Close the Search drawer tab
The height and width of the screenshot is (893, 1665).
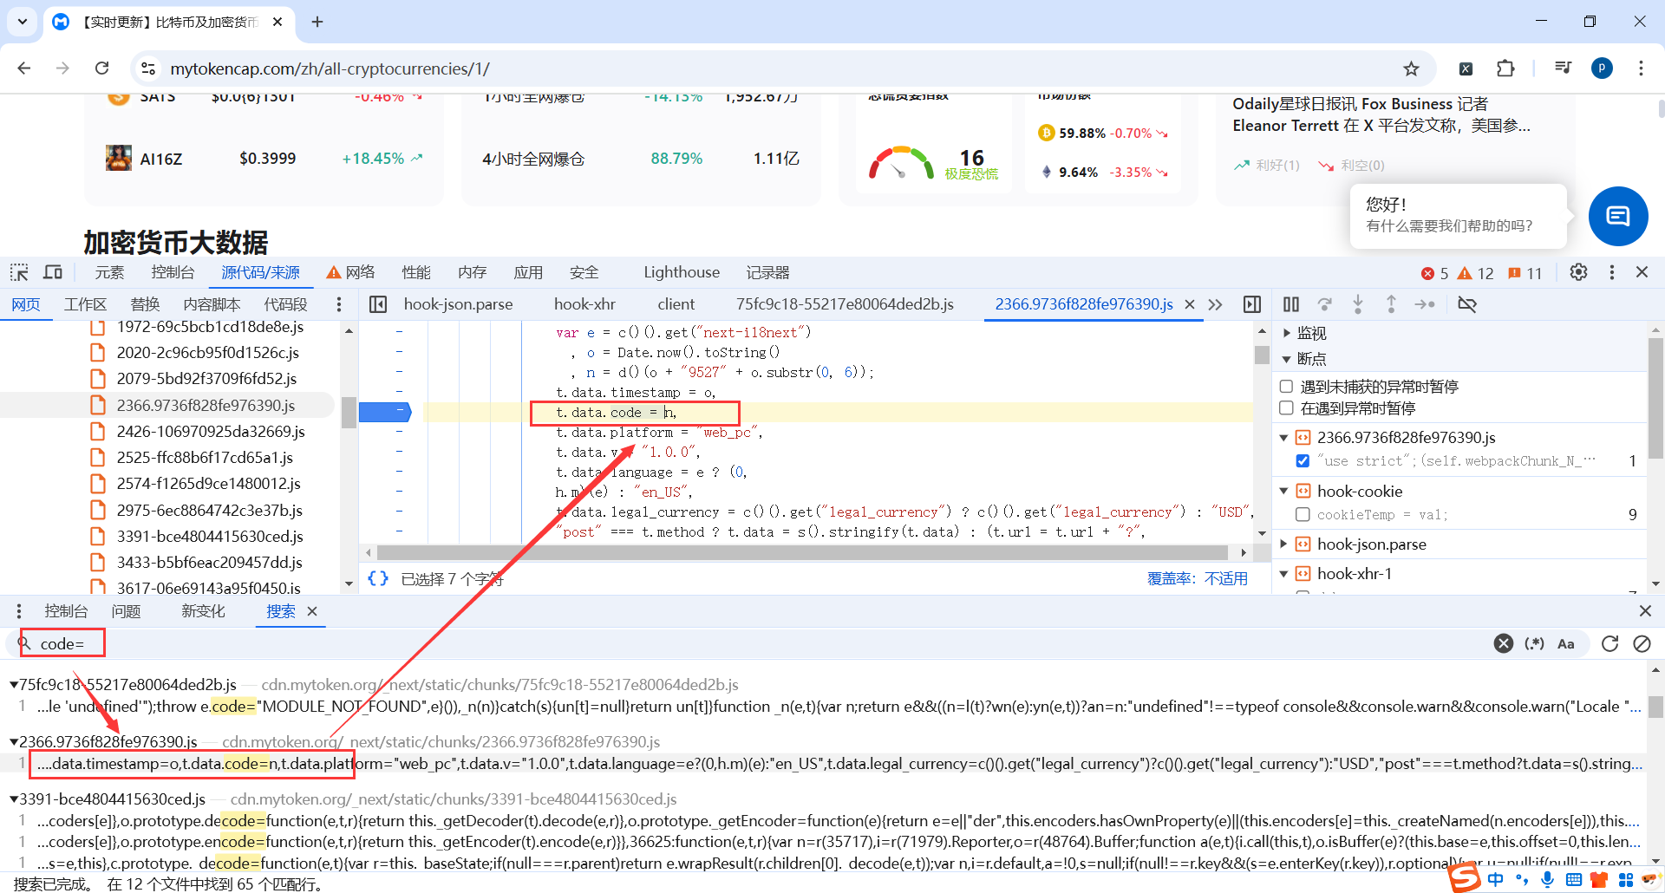coord(312,611)
